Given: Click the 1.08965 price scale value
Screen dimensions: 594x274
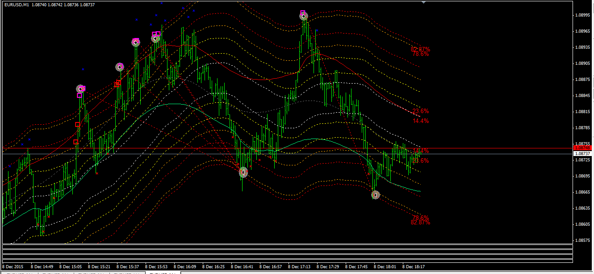Looking at the screenshot, I should [582, 31].
